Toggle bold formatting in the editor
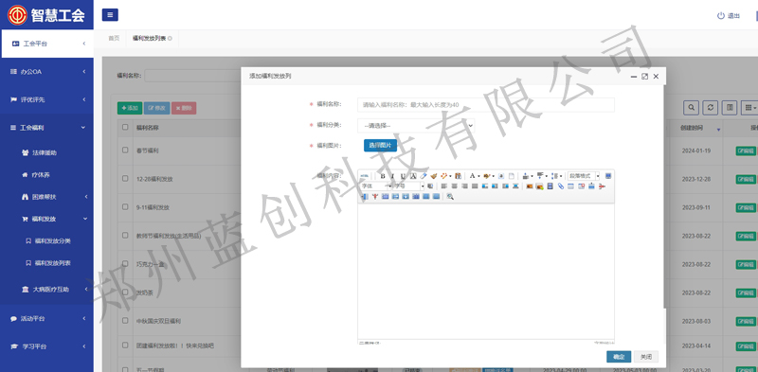This screenshot has width=758, height=372. click(383, 176)
